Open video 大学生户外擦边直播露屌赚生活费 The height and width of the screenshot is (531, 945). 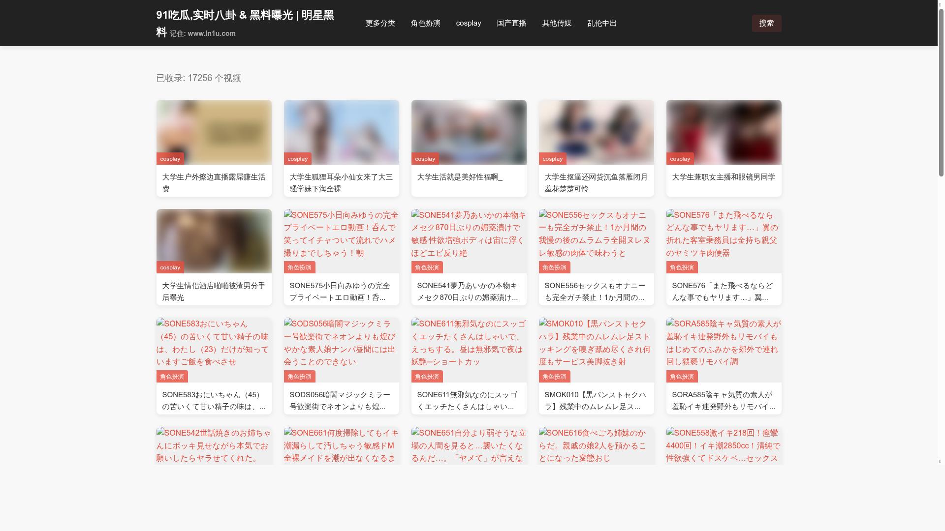[x=213, y=183]
